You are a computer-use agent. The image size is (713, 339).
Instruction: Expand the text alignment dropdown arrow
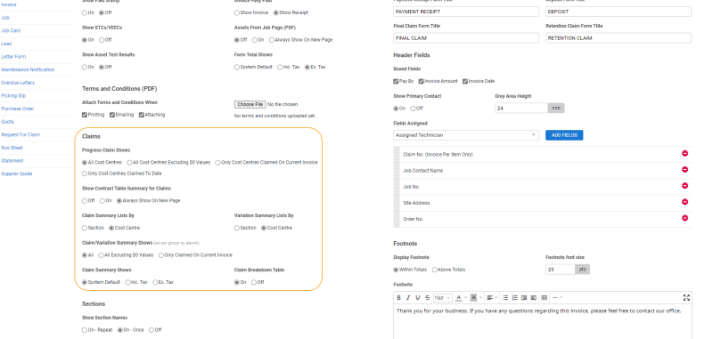496,298
